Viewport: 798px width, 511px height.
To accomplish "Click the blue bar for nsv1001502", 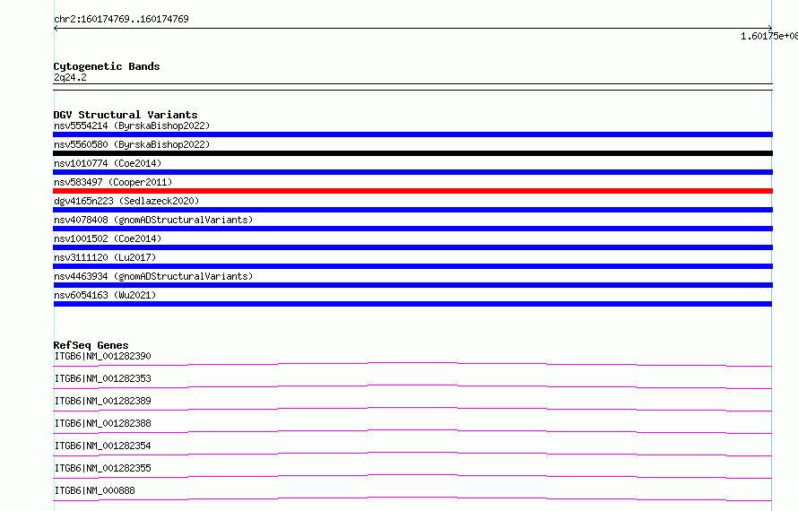I will click(412, 247).
